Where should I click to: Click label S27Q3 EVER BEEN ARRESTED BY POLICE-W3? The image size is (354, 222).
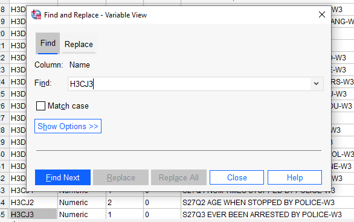tap(262, 214)
